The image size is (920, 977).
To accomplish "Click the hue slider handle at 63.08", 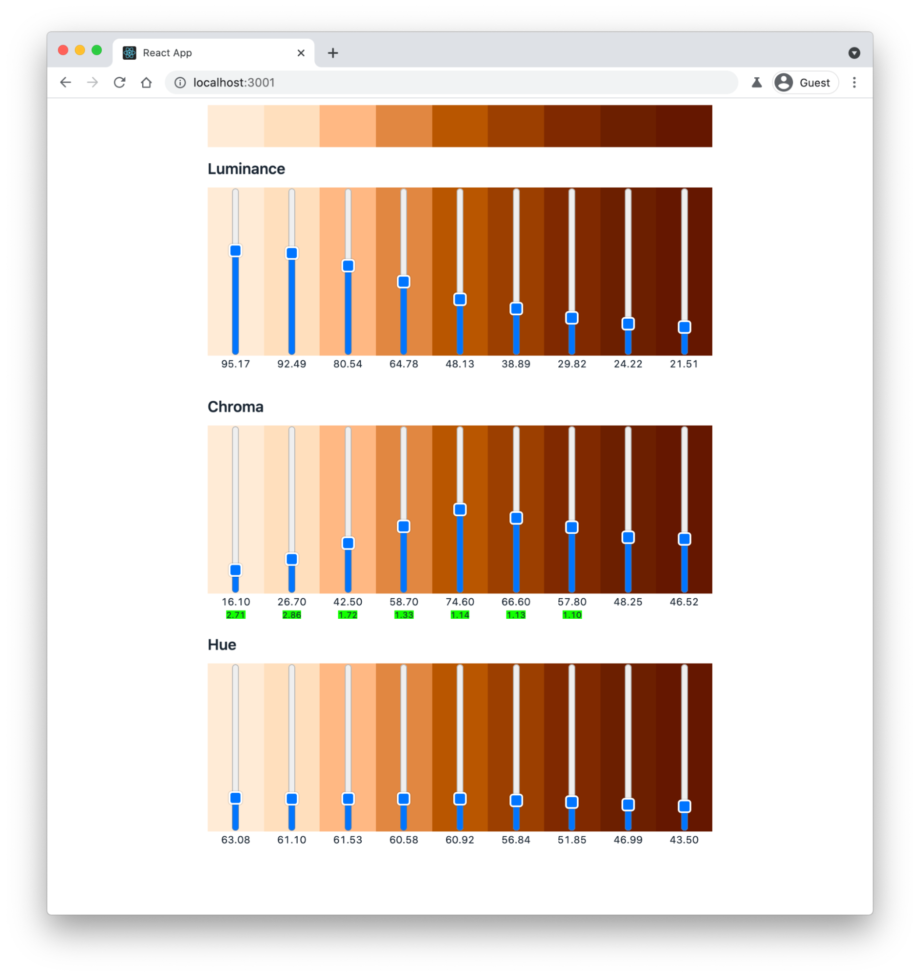I will click(236, 798).
